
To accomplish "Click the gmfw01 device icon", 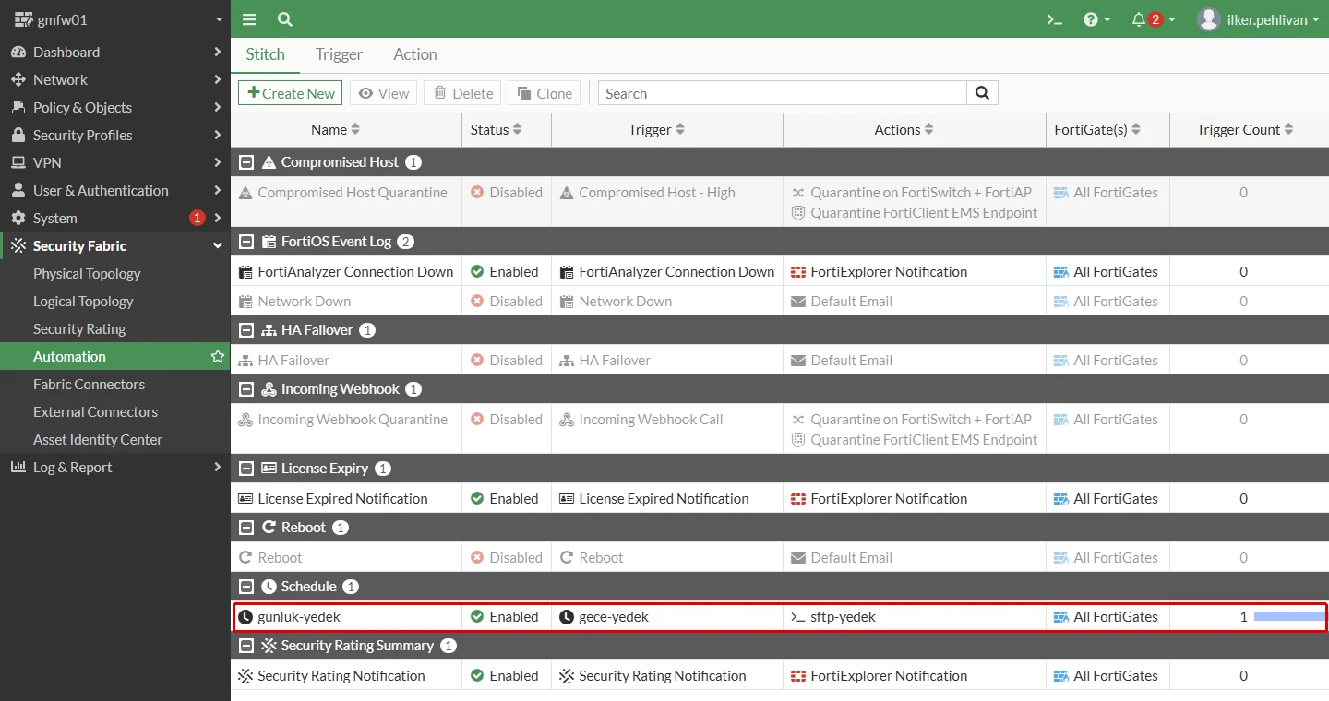I will [x=23, y=19].
